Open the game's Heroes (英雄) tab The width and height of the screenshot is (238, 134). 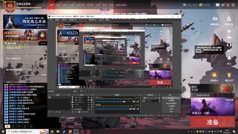[58, 5]
